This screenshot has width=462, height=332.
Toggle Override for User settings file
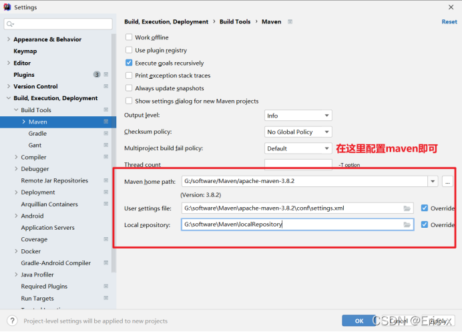tap(425, 208)
